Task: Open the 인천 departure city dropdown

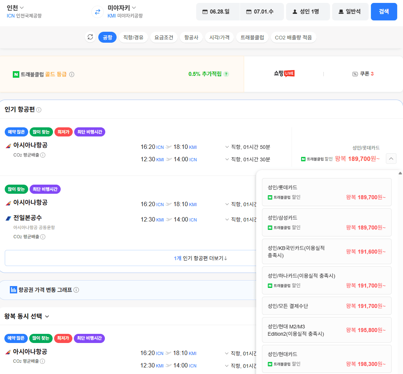Action: [15, 8]
